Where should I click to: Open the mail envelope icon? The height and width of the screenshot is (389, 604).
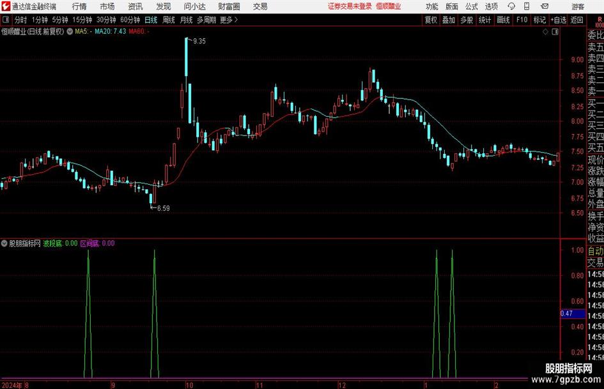[545, 6]
